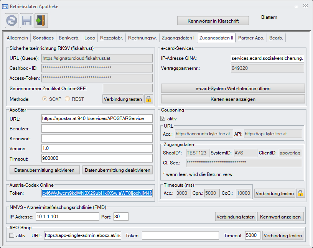This screenshot has width=313, height=248.
Task: Click the IP-Adresse GINA input field
Action: [267, 58]
